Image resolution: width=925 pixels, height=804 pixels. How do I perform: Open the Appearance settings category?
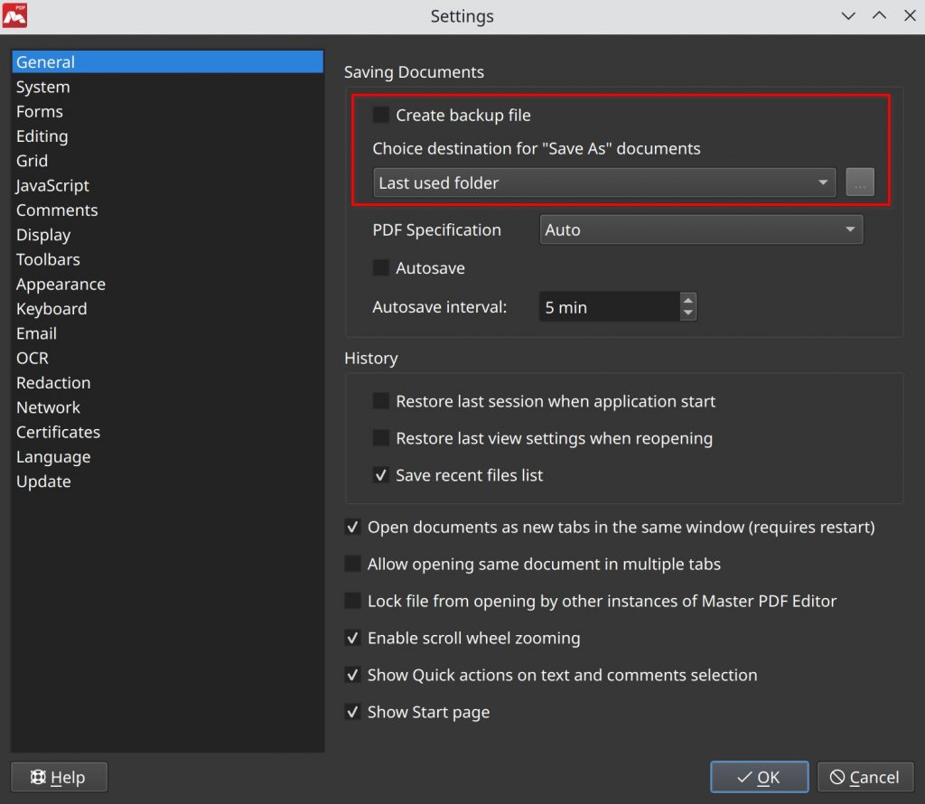(167, 285)
